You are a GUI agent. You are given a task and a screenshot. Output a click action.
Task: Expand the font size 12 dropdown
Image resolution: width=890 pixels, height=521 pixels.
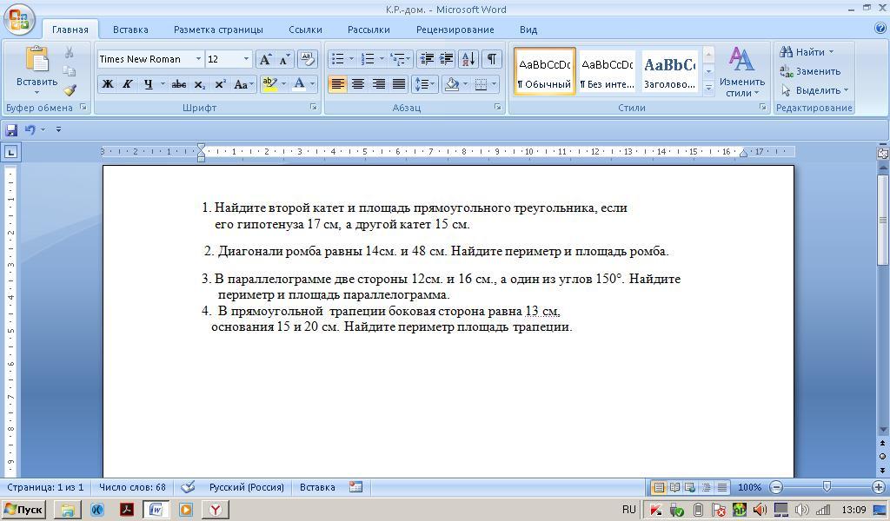coord(246,59)
